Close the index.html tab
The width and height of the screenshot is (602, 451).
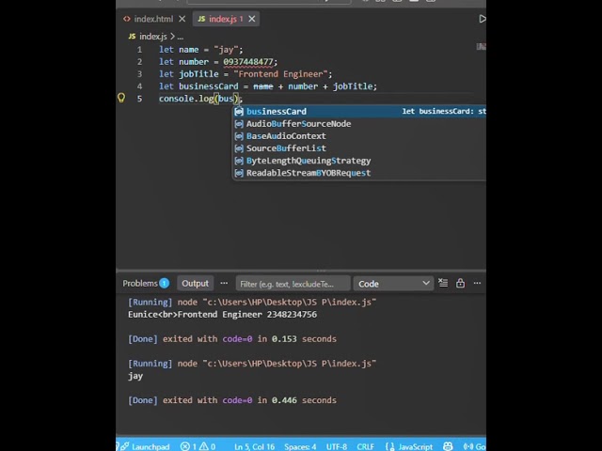pyautogui.click(x=182, y=19)
